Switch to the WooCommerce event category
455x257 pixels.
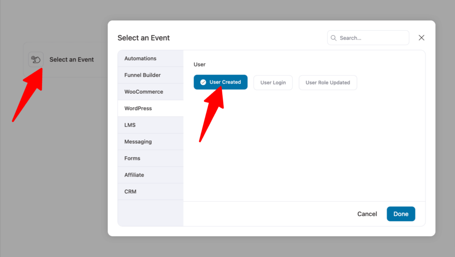tap(150, 91)
